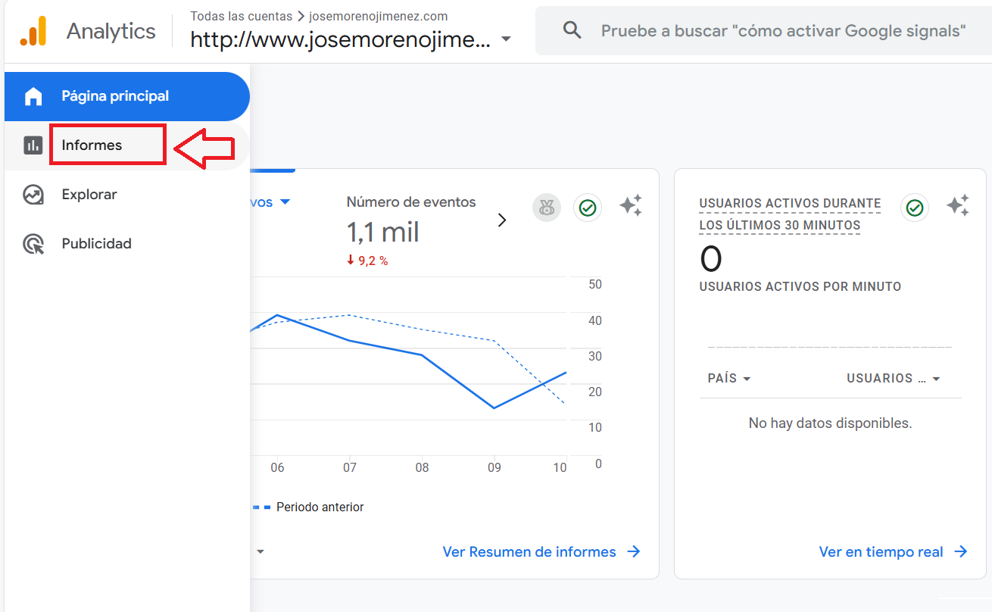Expand the USUARIOS column dropdown
This screenshot has width=992, height=612.
click(x=936, y=379)
